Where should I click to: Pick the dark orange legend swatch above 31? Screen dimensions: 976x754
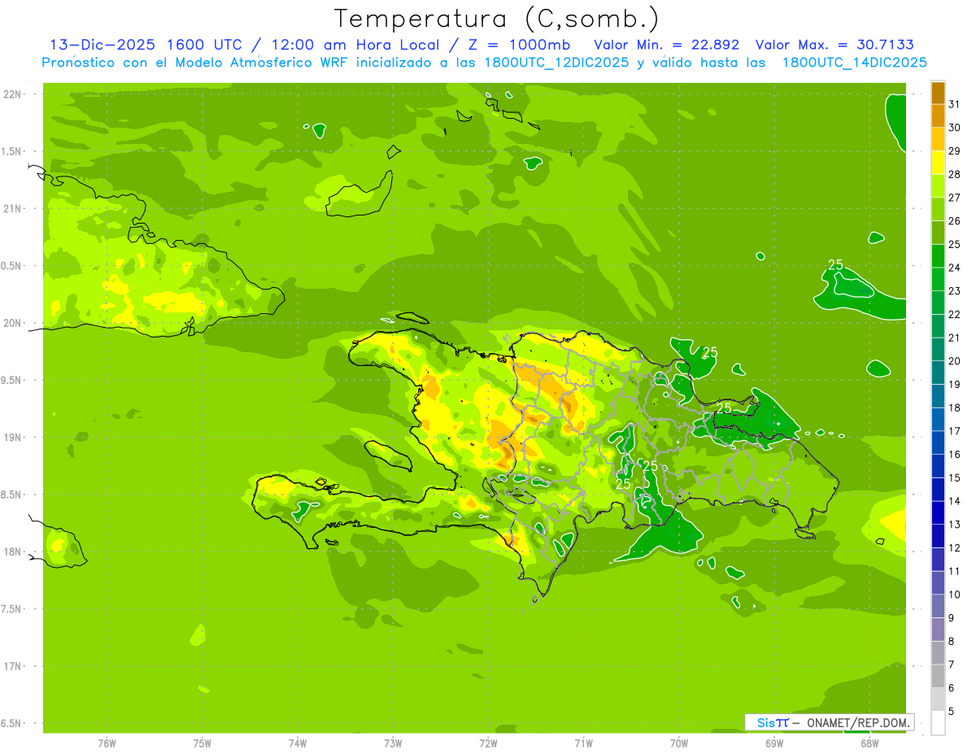[938, 93]
